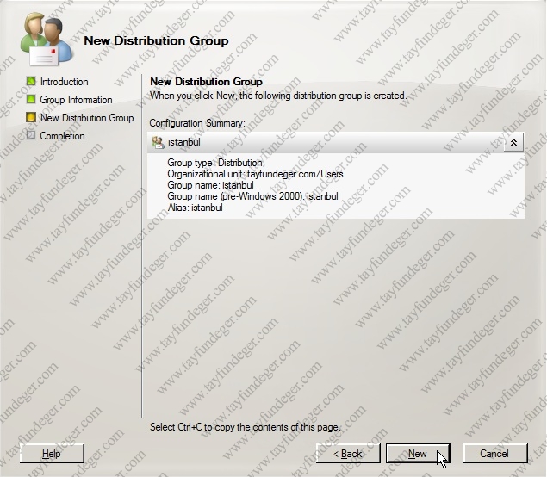Click the istanbul group icon in summary
547x477 pixels.
click(158, 142)
